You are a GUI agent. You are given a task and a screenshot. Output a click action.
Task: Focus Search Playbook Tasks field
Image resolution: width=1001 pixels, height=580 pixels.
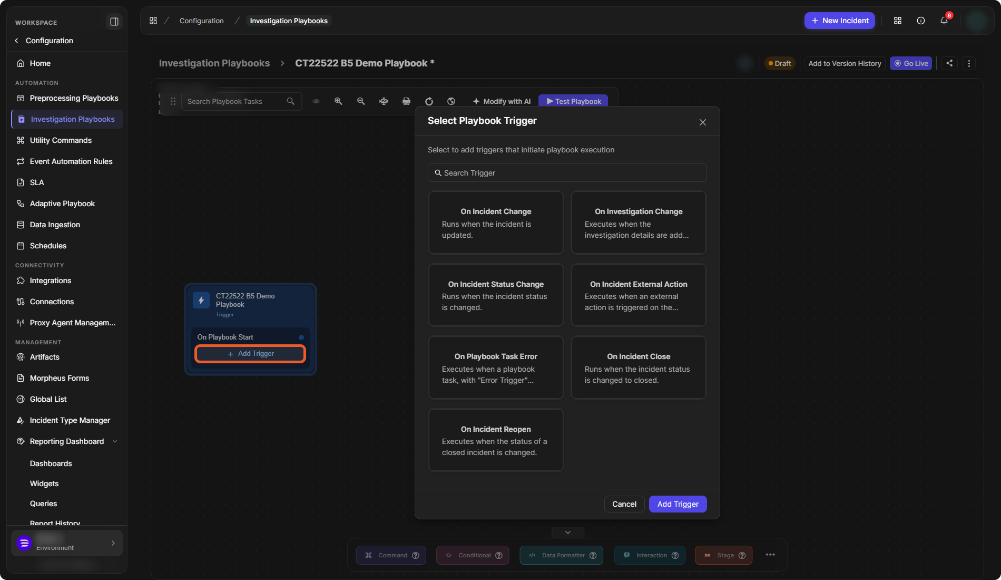pos(241,101)
